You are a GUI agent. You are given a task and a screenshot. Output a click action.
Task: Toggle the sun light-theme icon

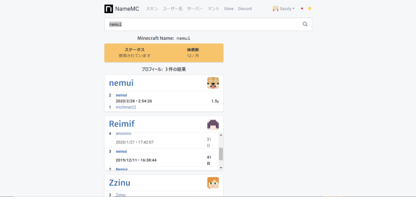pyautogui.click(x=309, y=9)
